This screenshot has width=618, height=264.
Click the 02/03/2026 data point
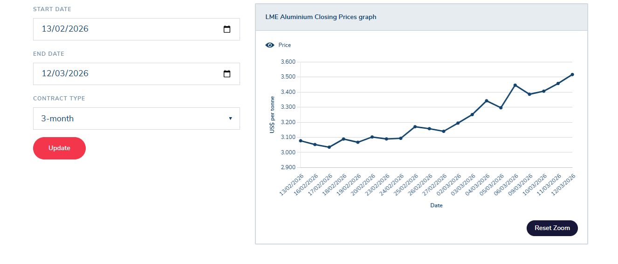pos(458,123)
